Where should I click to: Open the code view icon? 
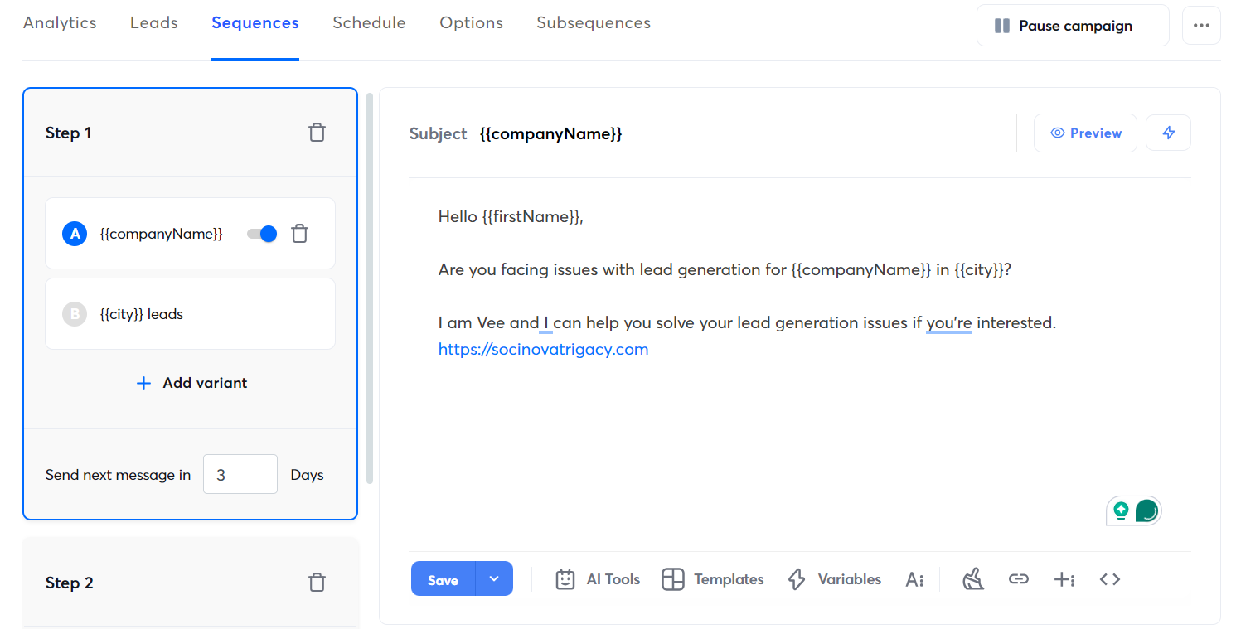click(1109, 579)
